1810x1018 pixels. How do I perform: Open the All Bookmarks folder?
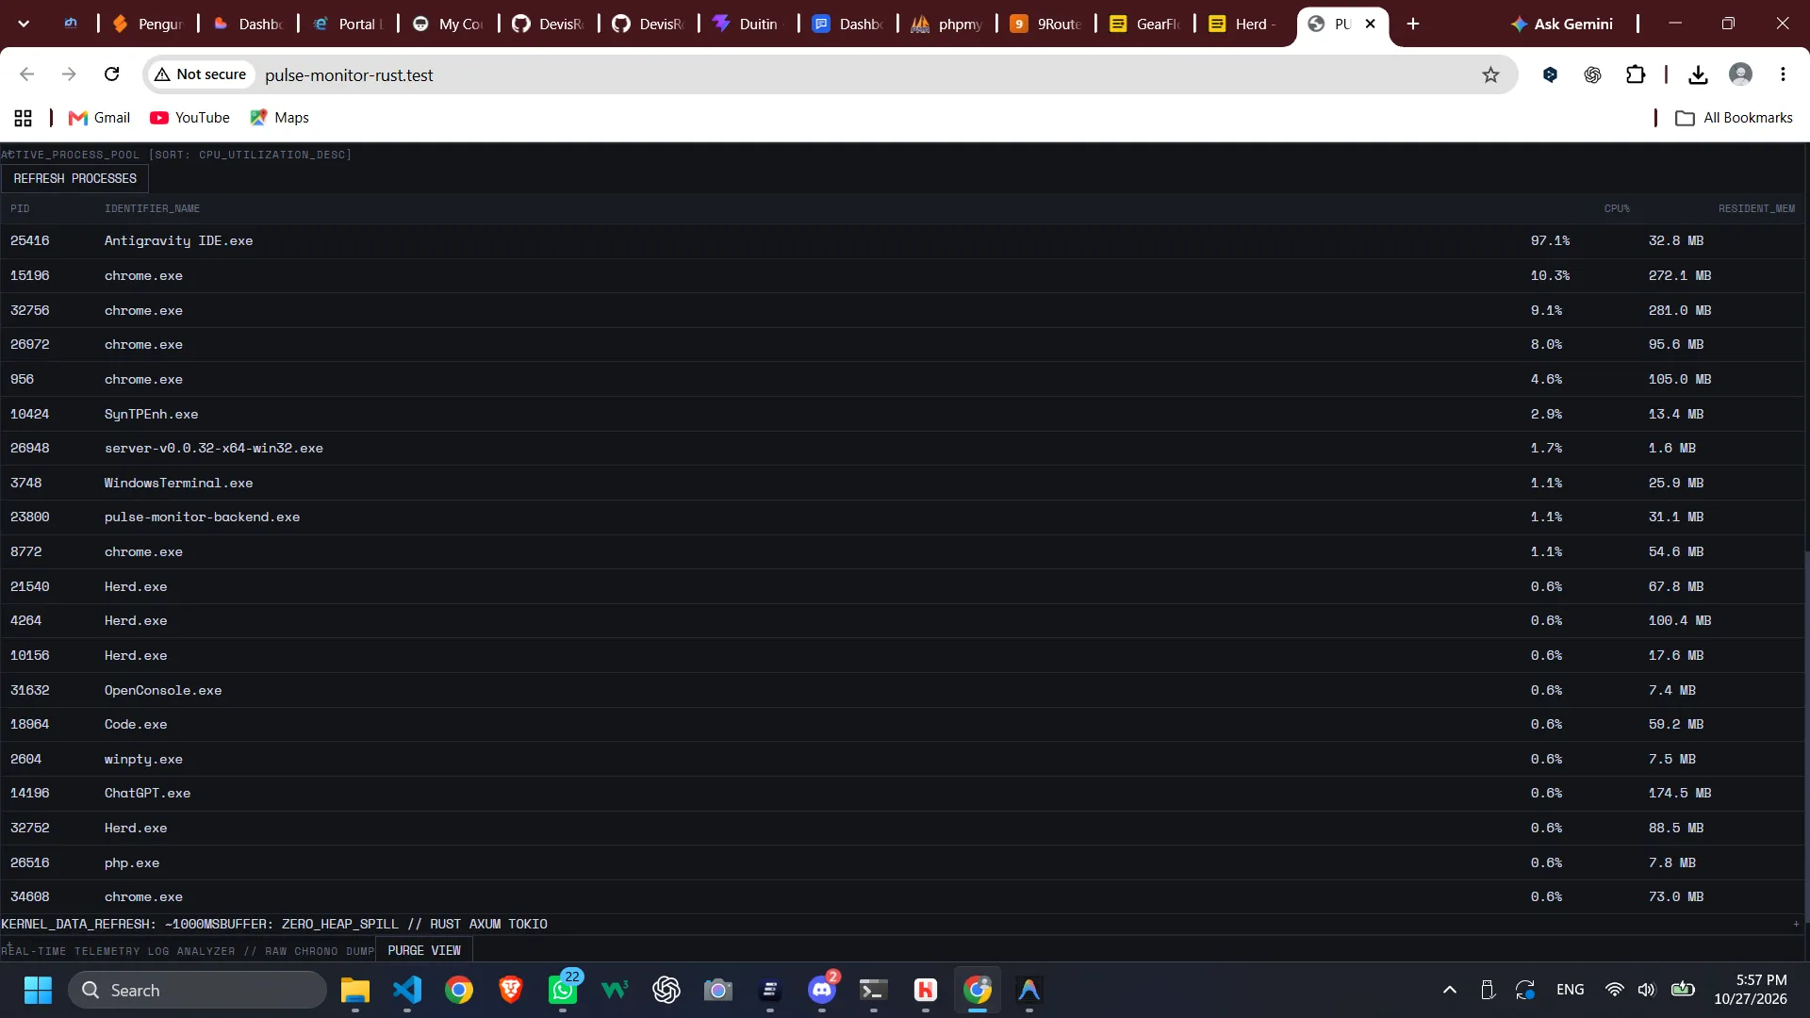(x=1734, y=118)
